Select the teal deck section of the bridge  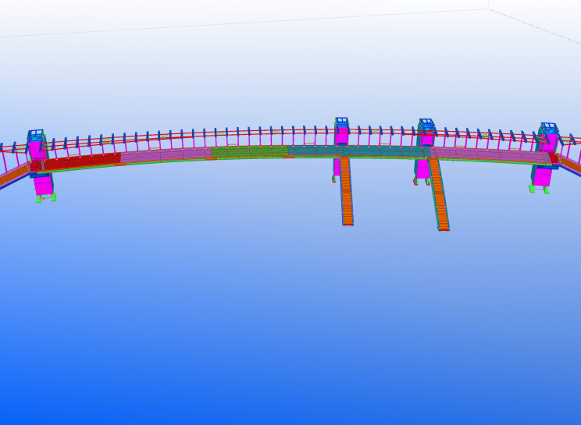358,151
